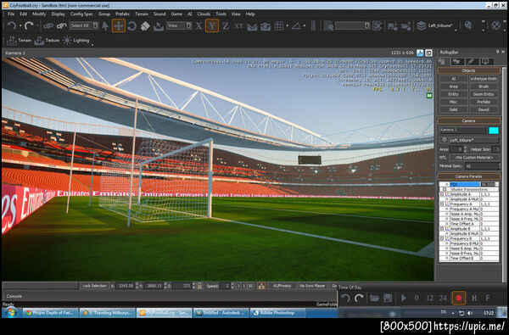This screenshot has height=335, width=509.
Task: Switch to the second RollupBar tab
Action: [x=457, y=61]
